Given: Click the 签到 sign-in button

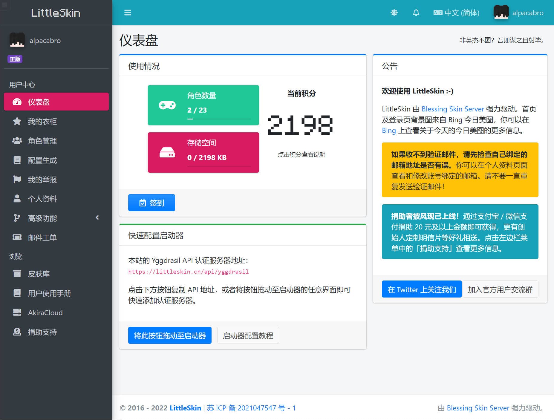Looking at the screenshot, I should (151, 203).
